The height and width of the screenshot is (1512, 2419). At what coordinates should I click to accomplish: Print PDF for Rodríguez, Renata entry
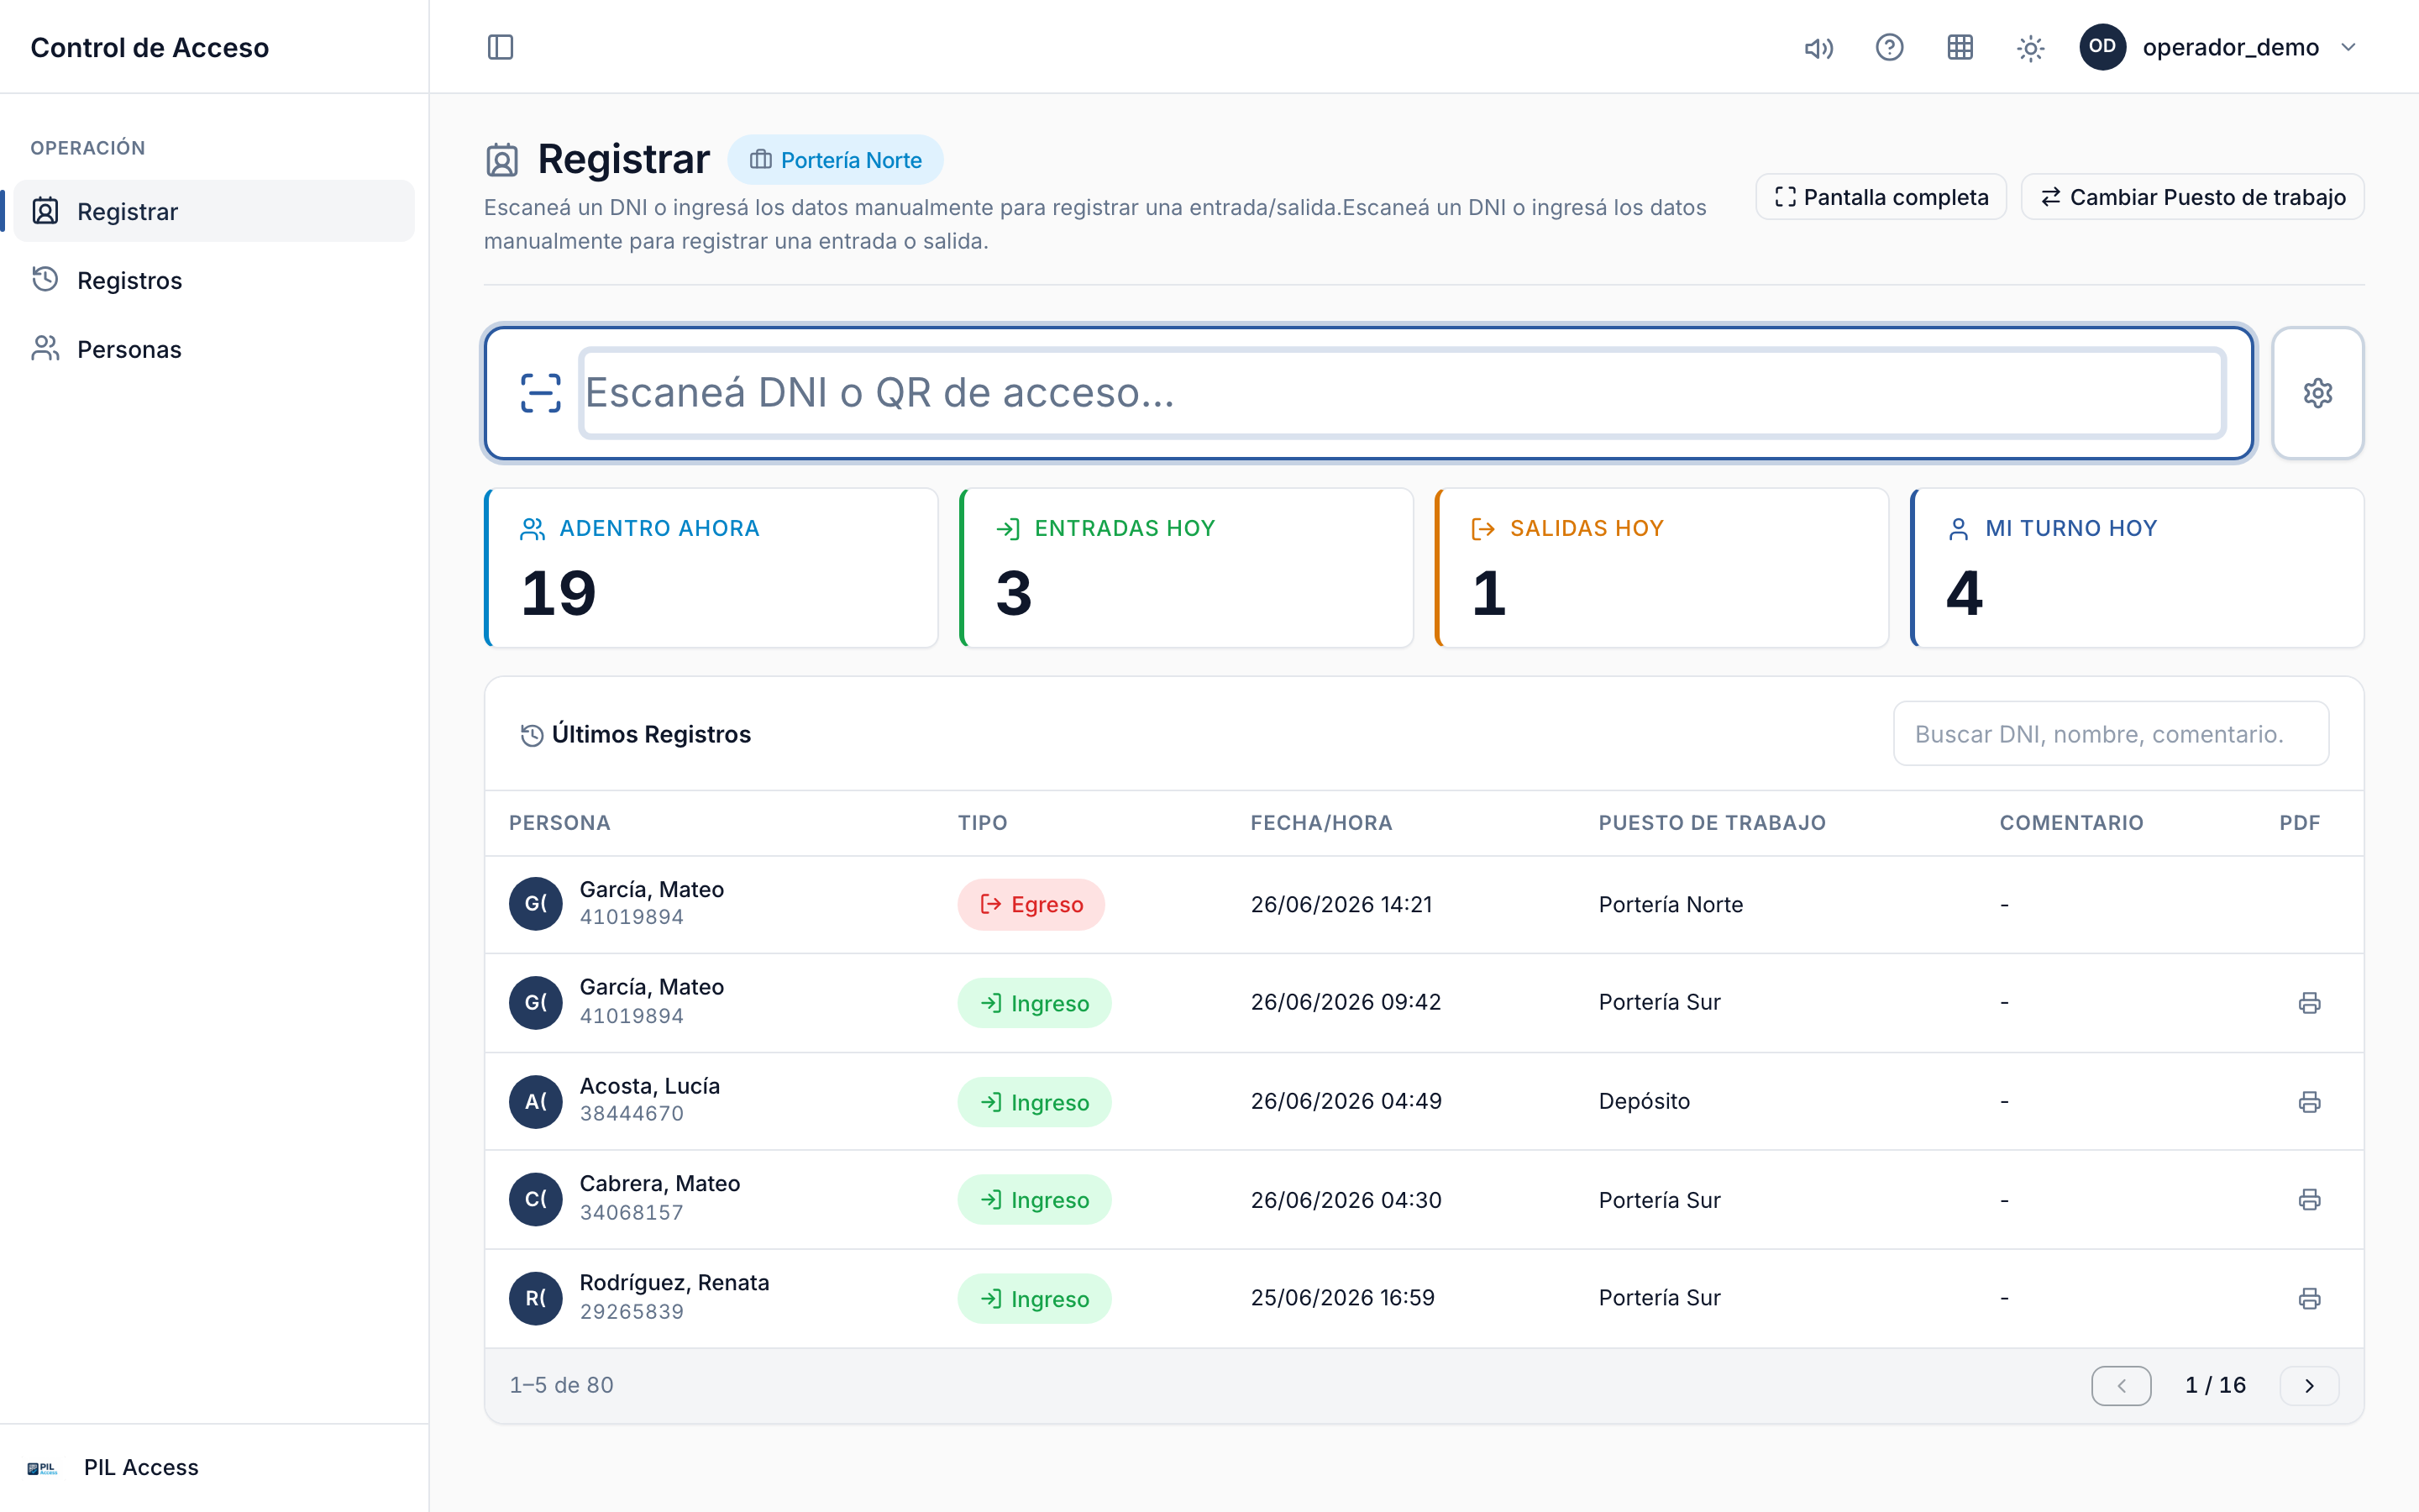pos(2309,1299)
